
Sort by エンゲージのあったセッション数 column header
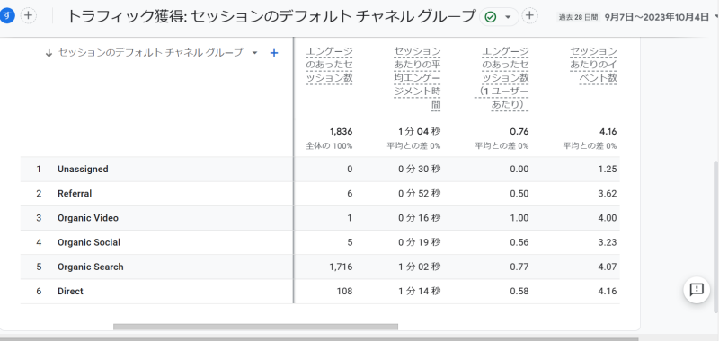coord(329,65)
